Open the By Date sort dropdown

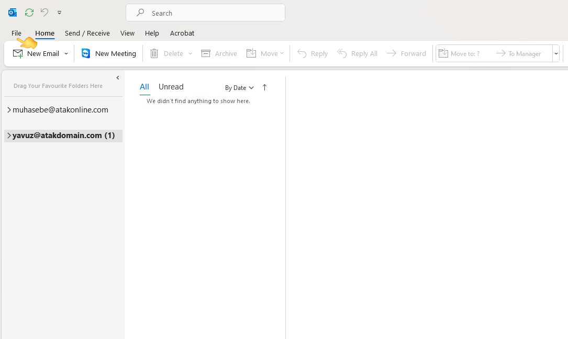[239, 87]
